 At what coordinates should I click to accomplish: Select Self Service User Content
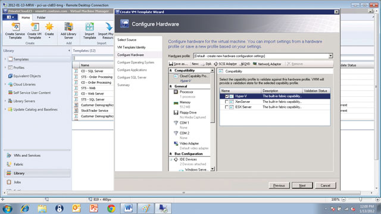(32, 93)
